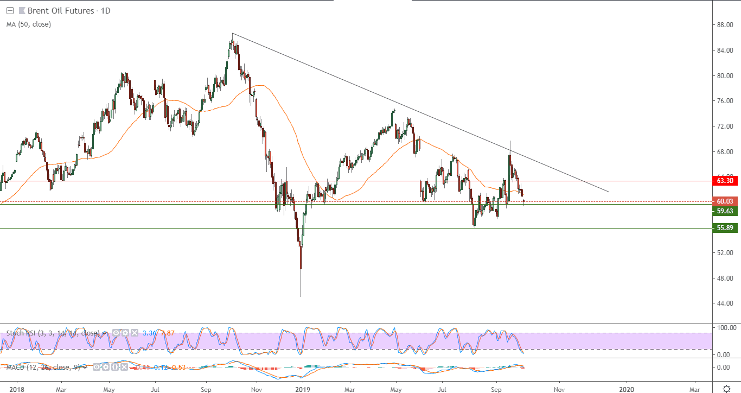
Task: Select the red horizontal line at 63.30
Action: pyautogui.click(x=355, y=181)
